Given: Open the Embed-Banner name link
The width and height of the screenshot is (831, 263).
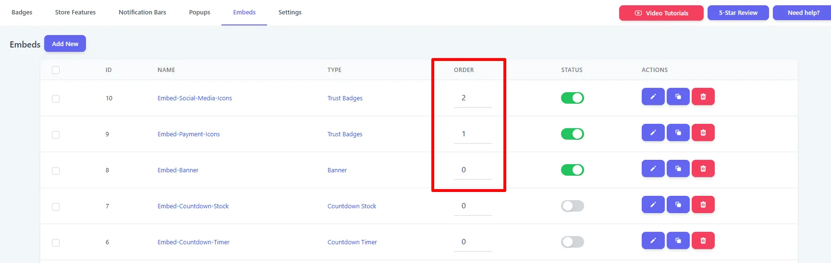Looking at the screenshot, I should (178, 170).
